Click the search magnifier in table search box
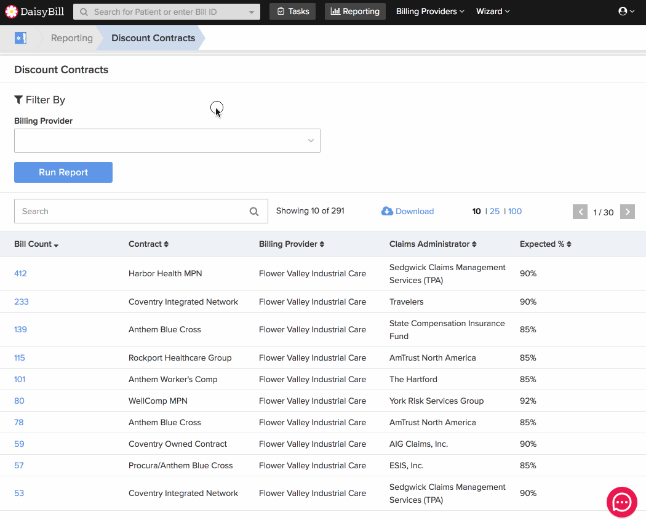This screenshot has width=646, height=520. click(x=254, y=211)
